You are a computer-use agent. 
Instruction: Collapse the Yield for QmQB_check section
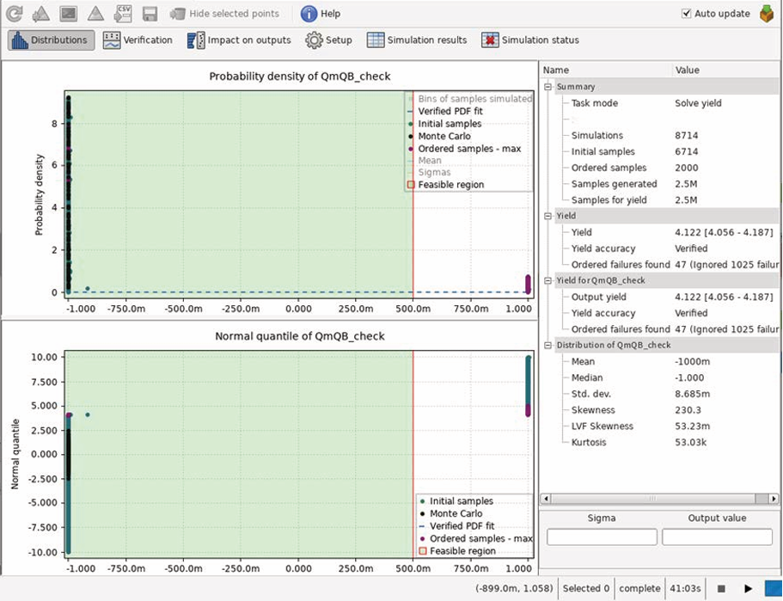547,280
